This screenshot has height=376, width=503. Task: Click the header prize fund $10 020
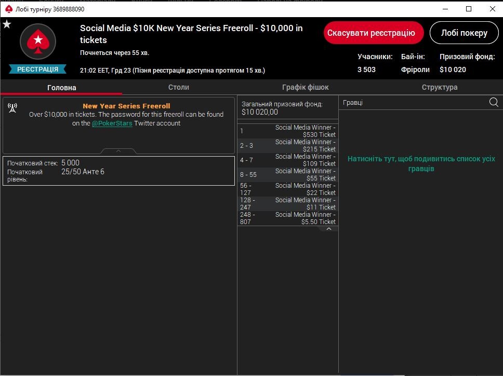[x=453, y=69]
